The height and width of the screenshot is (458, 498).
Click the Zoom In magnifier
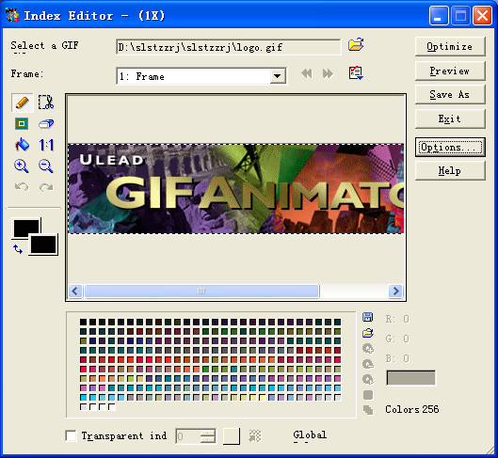click(x=22, y=166)
